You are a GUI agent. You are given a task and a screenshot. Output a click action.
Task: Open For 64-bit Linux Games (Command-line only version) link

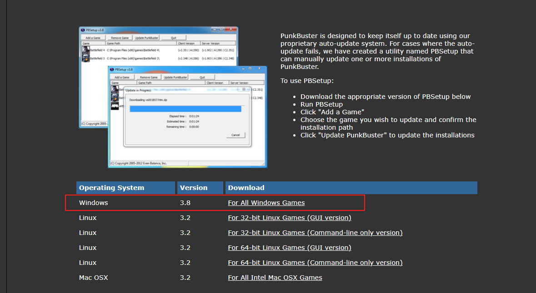coord(315,263)
